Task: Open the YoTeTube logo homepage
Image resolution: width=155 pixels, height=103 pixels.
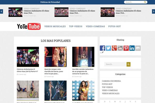Action: (29, 26)
